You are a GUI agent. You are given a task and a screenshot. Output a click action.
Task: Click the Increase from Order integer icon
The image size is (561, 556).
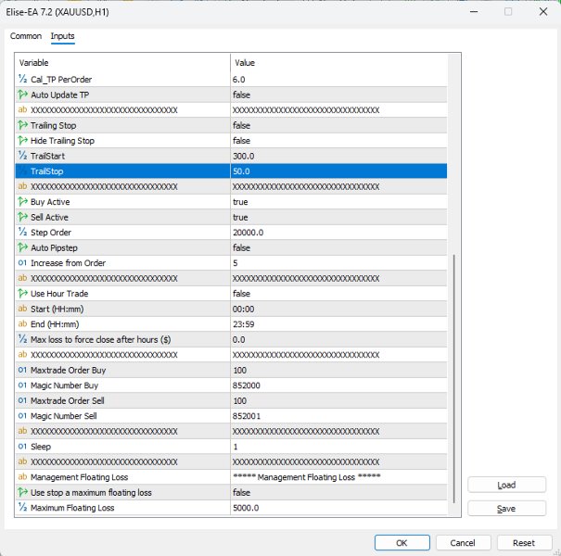(23, 263)
